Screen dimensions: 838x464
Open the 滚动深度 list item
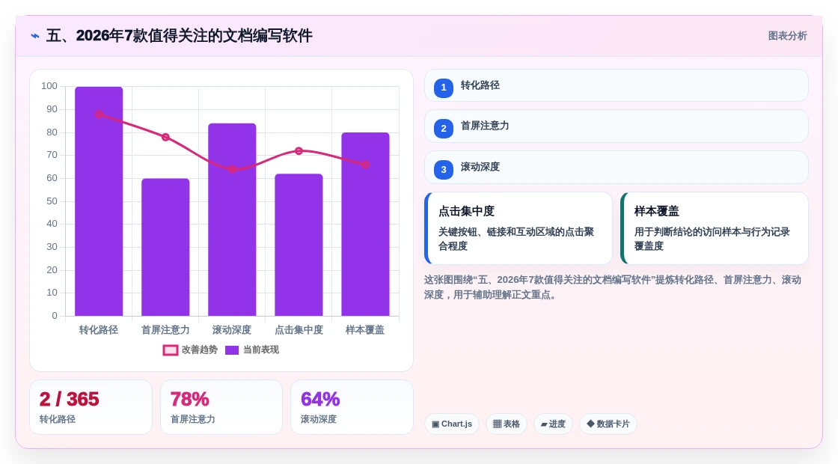tap(617, 168)
